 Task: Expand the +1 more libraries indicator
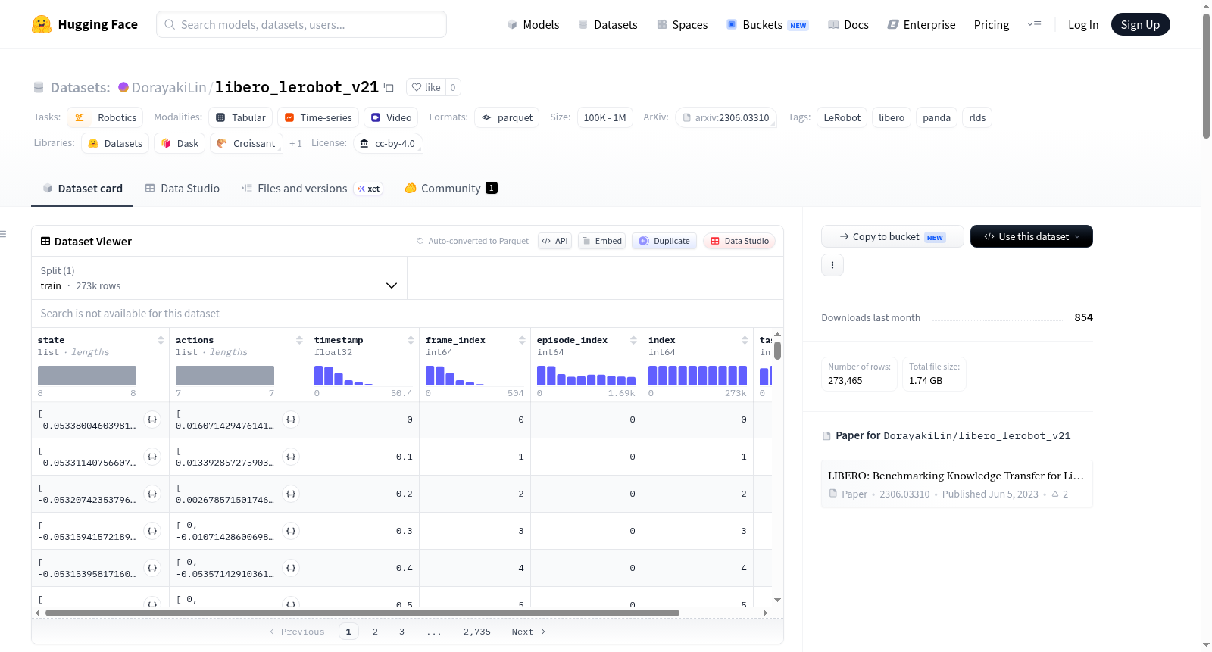tap(295, 143)
